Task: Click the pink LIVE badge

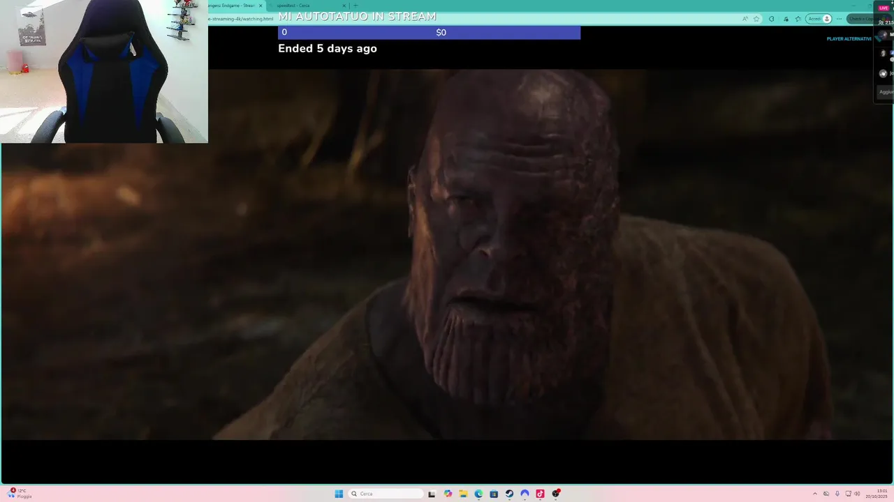Action: [x=884, y=8]
